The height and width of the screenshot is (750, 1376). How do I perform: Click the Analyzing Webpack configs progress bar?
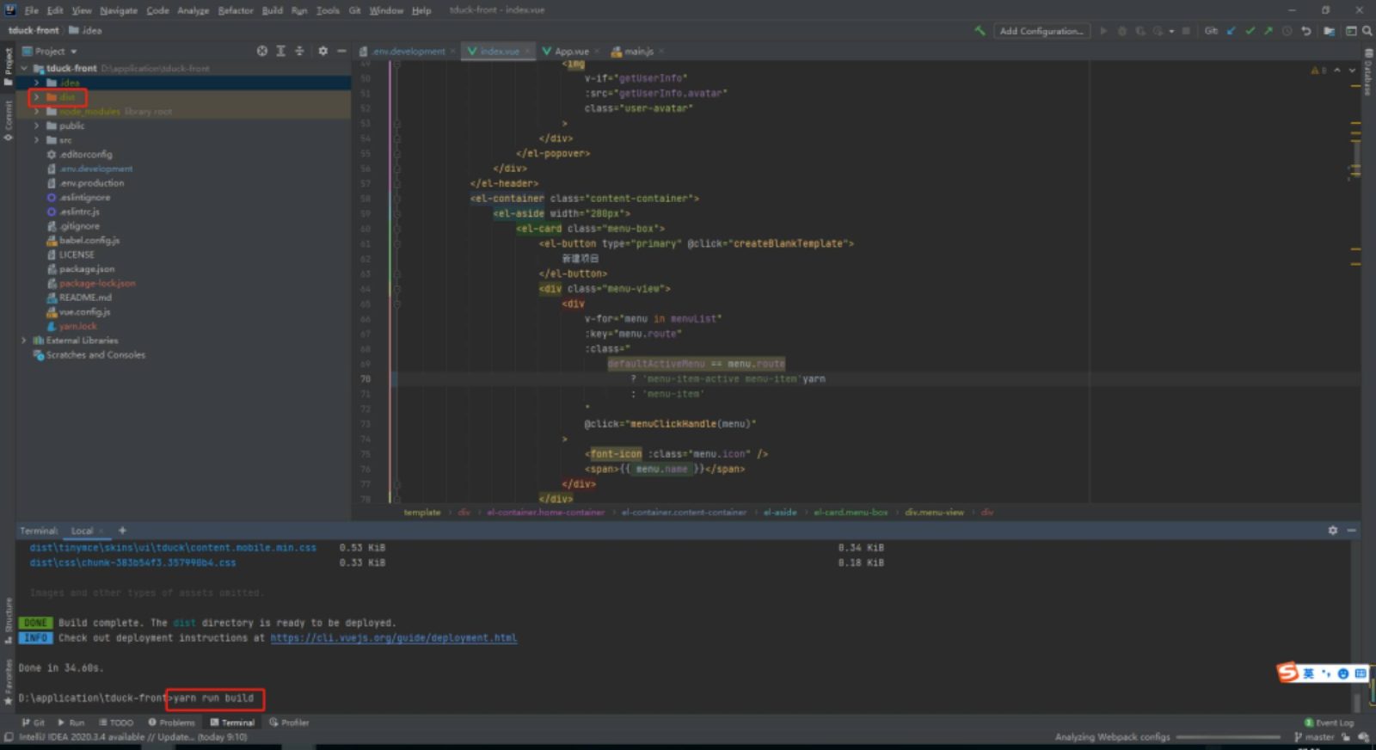coord(1228,737)
